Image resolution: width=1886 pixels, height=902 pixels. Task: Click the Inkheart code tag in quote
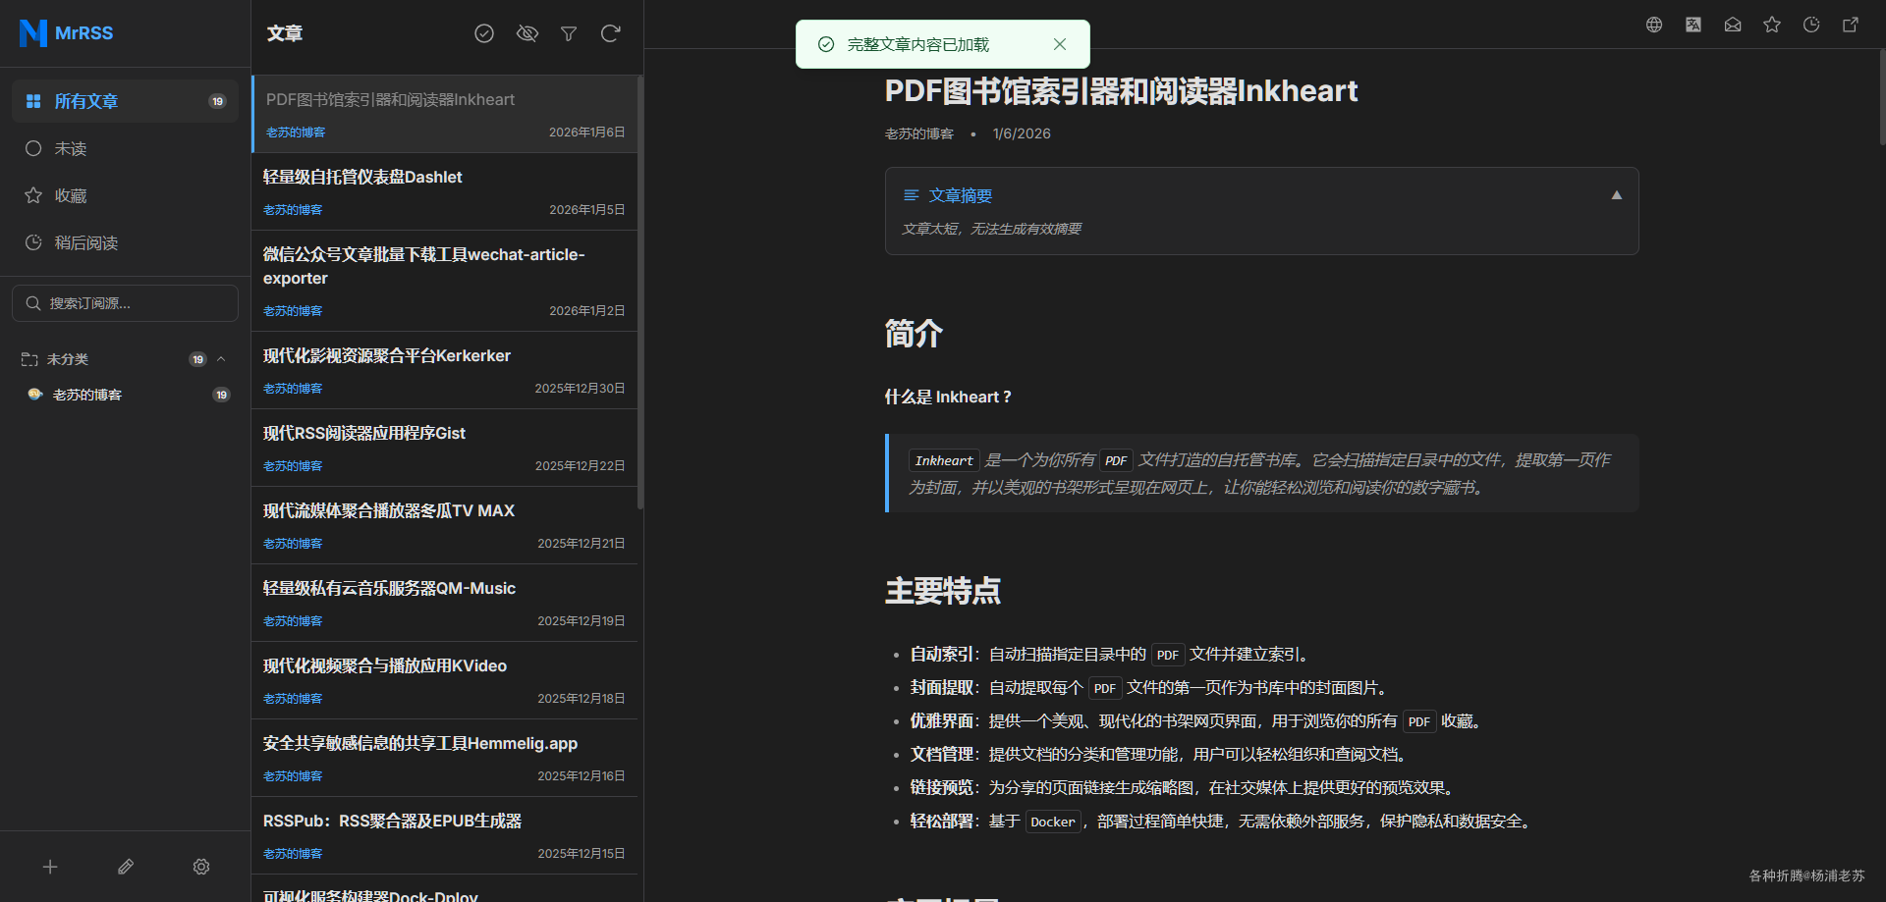click(x=944, y=460)
